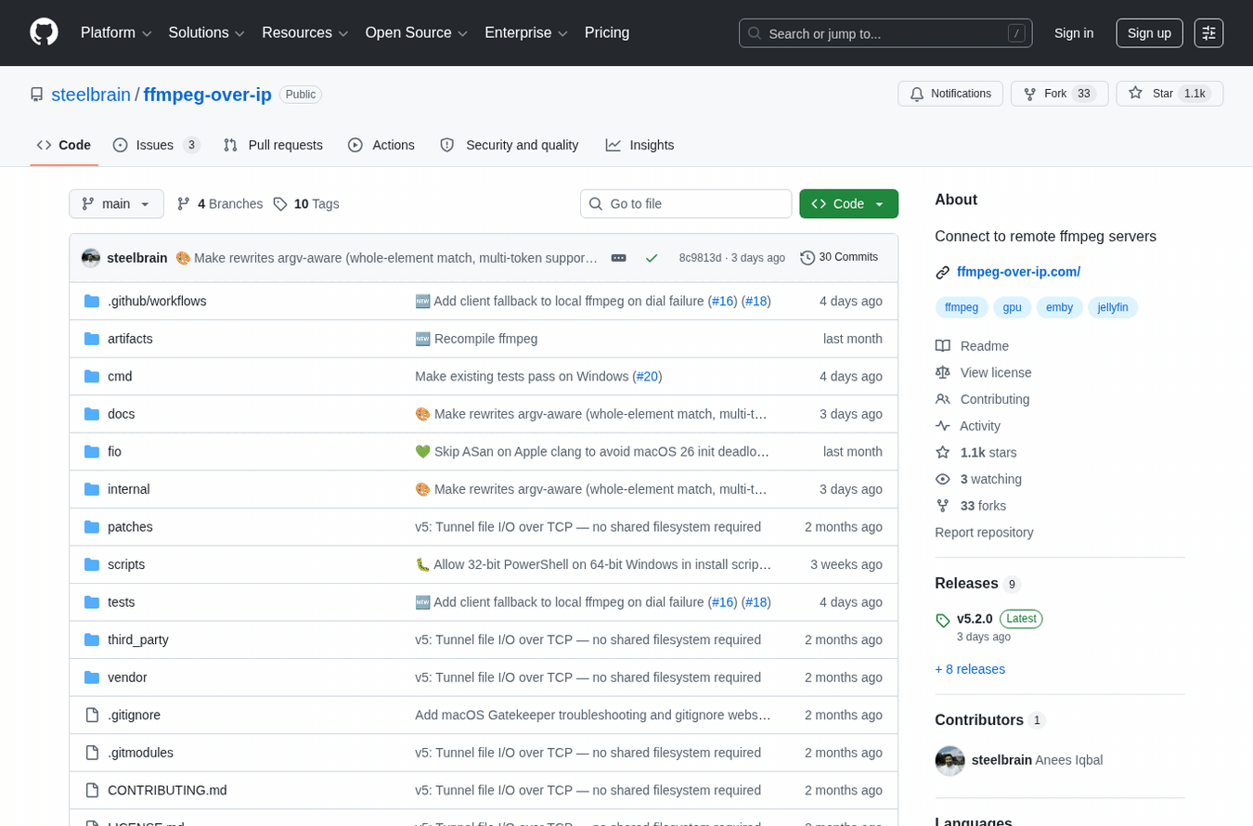
Task: Expand the Enterprise menu
Action: (525, 33)
